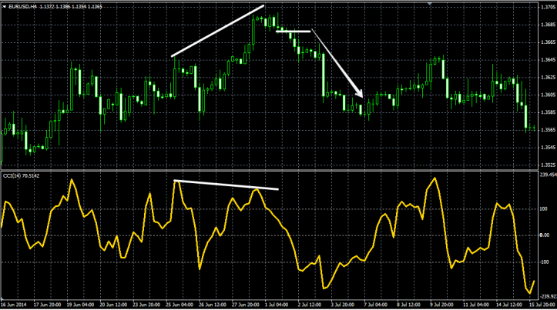Click the 16 Jun 2014 date label
The image size is (557, 310).
pos(14,305)
